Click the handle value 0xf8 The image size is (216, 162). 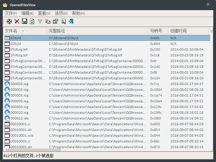point(153,72)
